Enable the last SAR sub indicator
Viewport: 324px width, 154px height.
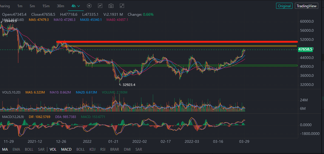(139, 149)
